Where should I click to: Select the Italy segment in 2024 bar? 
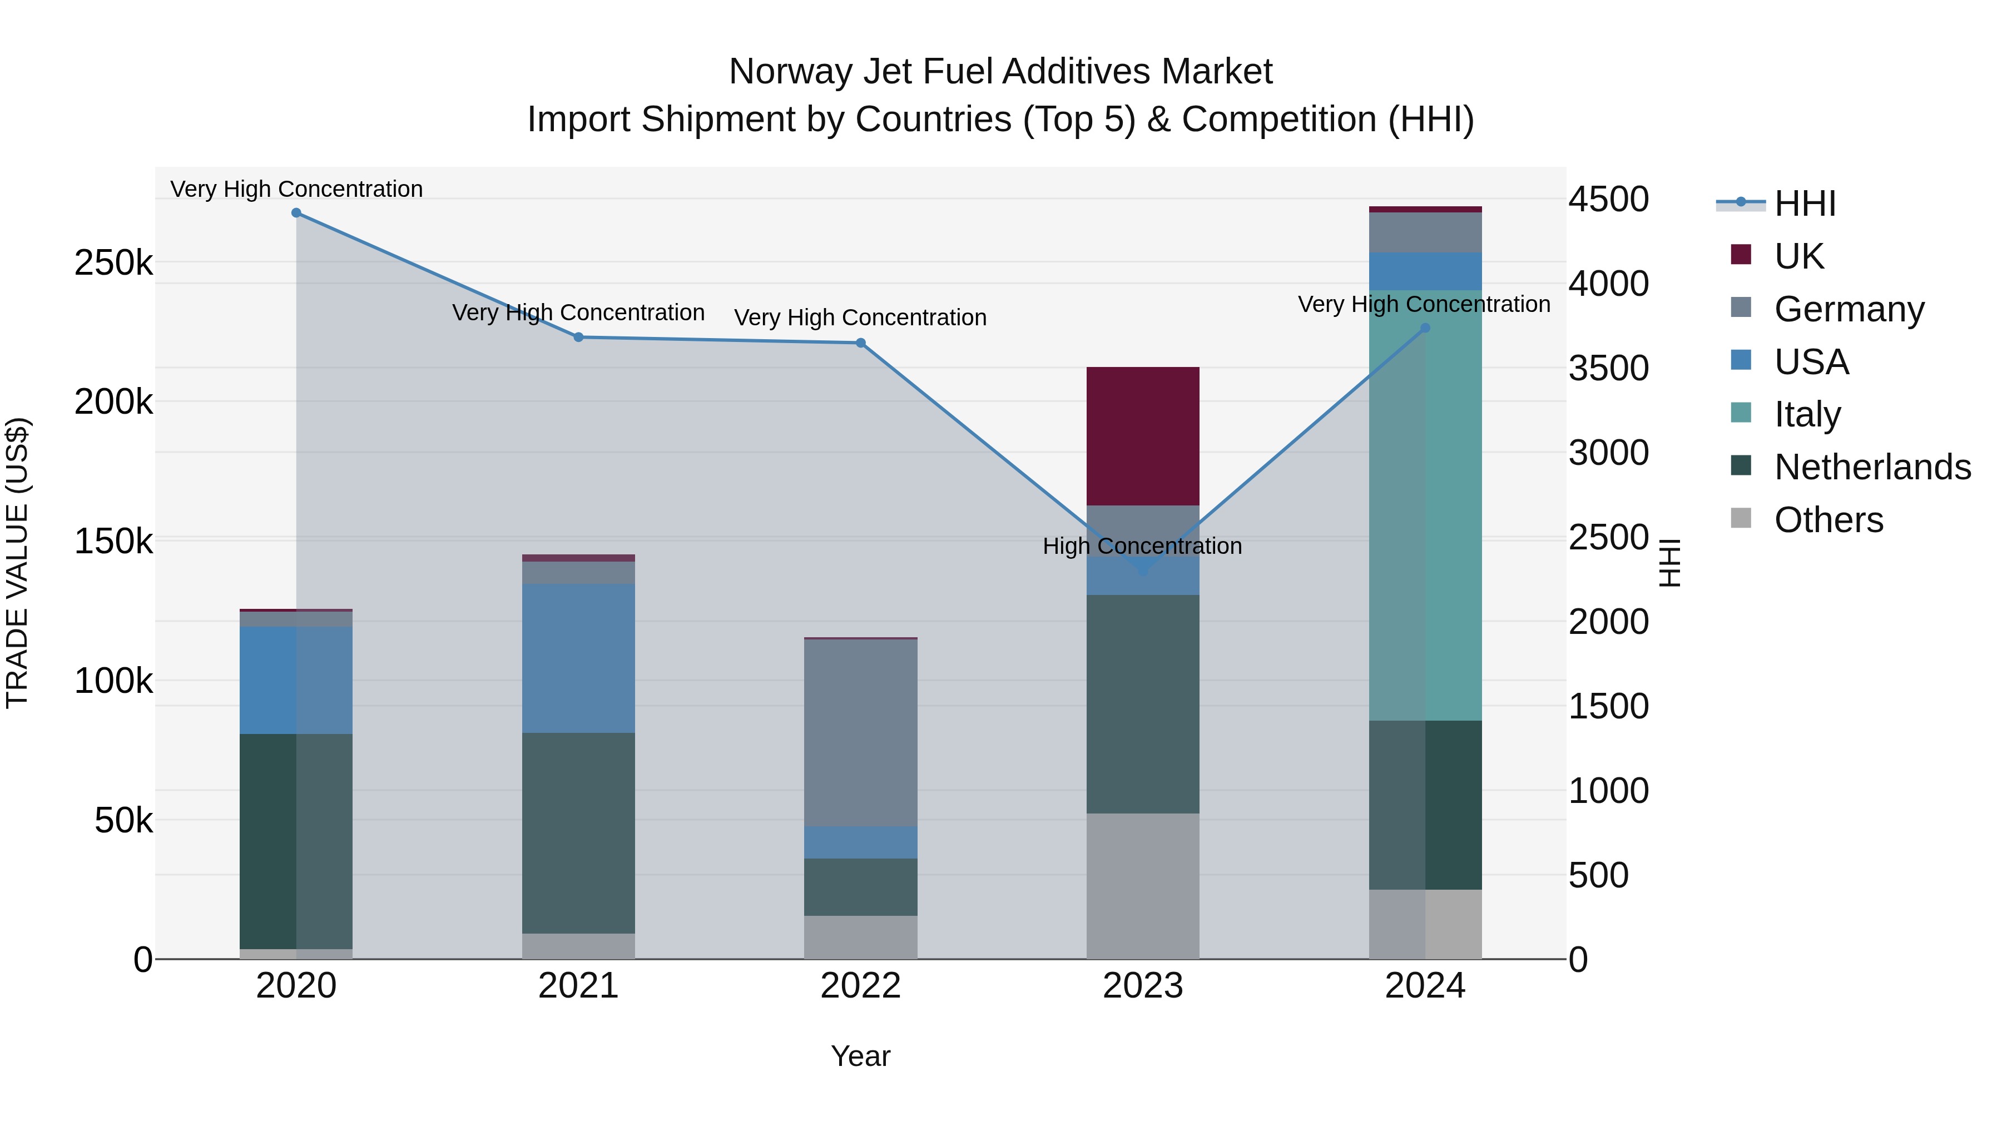click(1425, 506)
